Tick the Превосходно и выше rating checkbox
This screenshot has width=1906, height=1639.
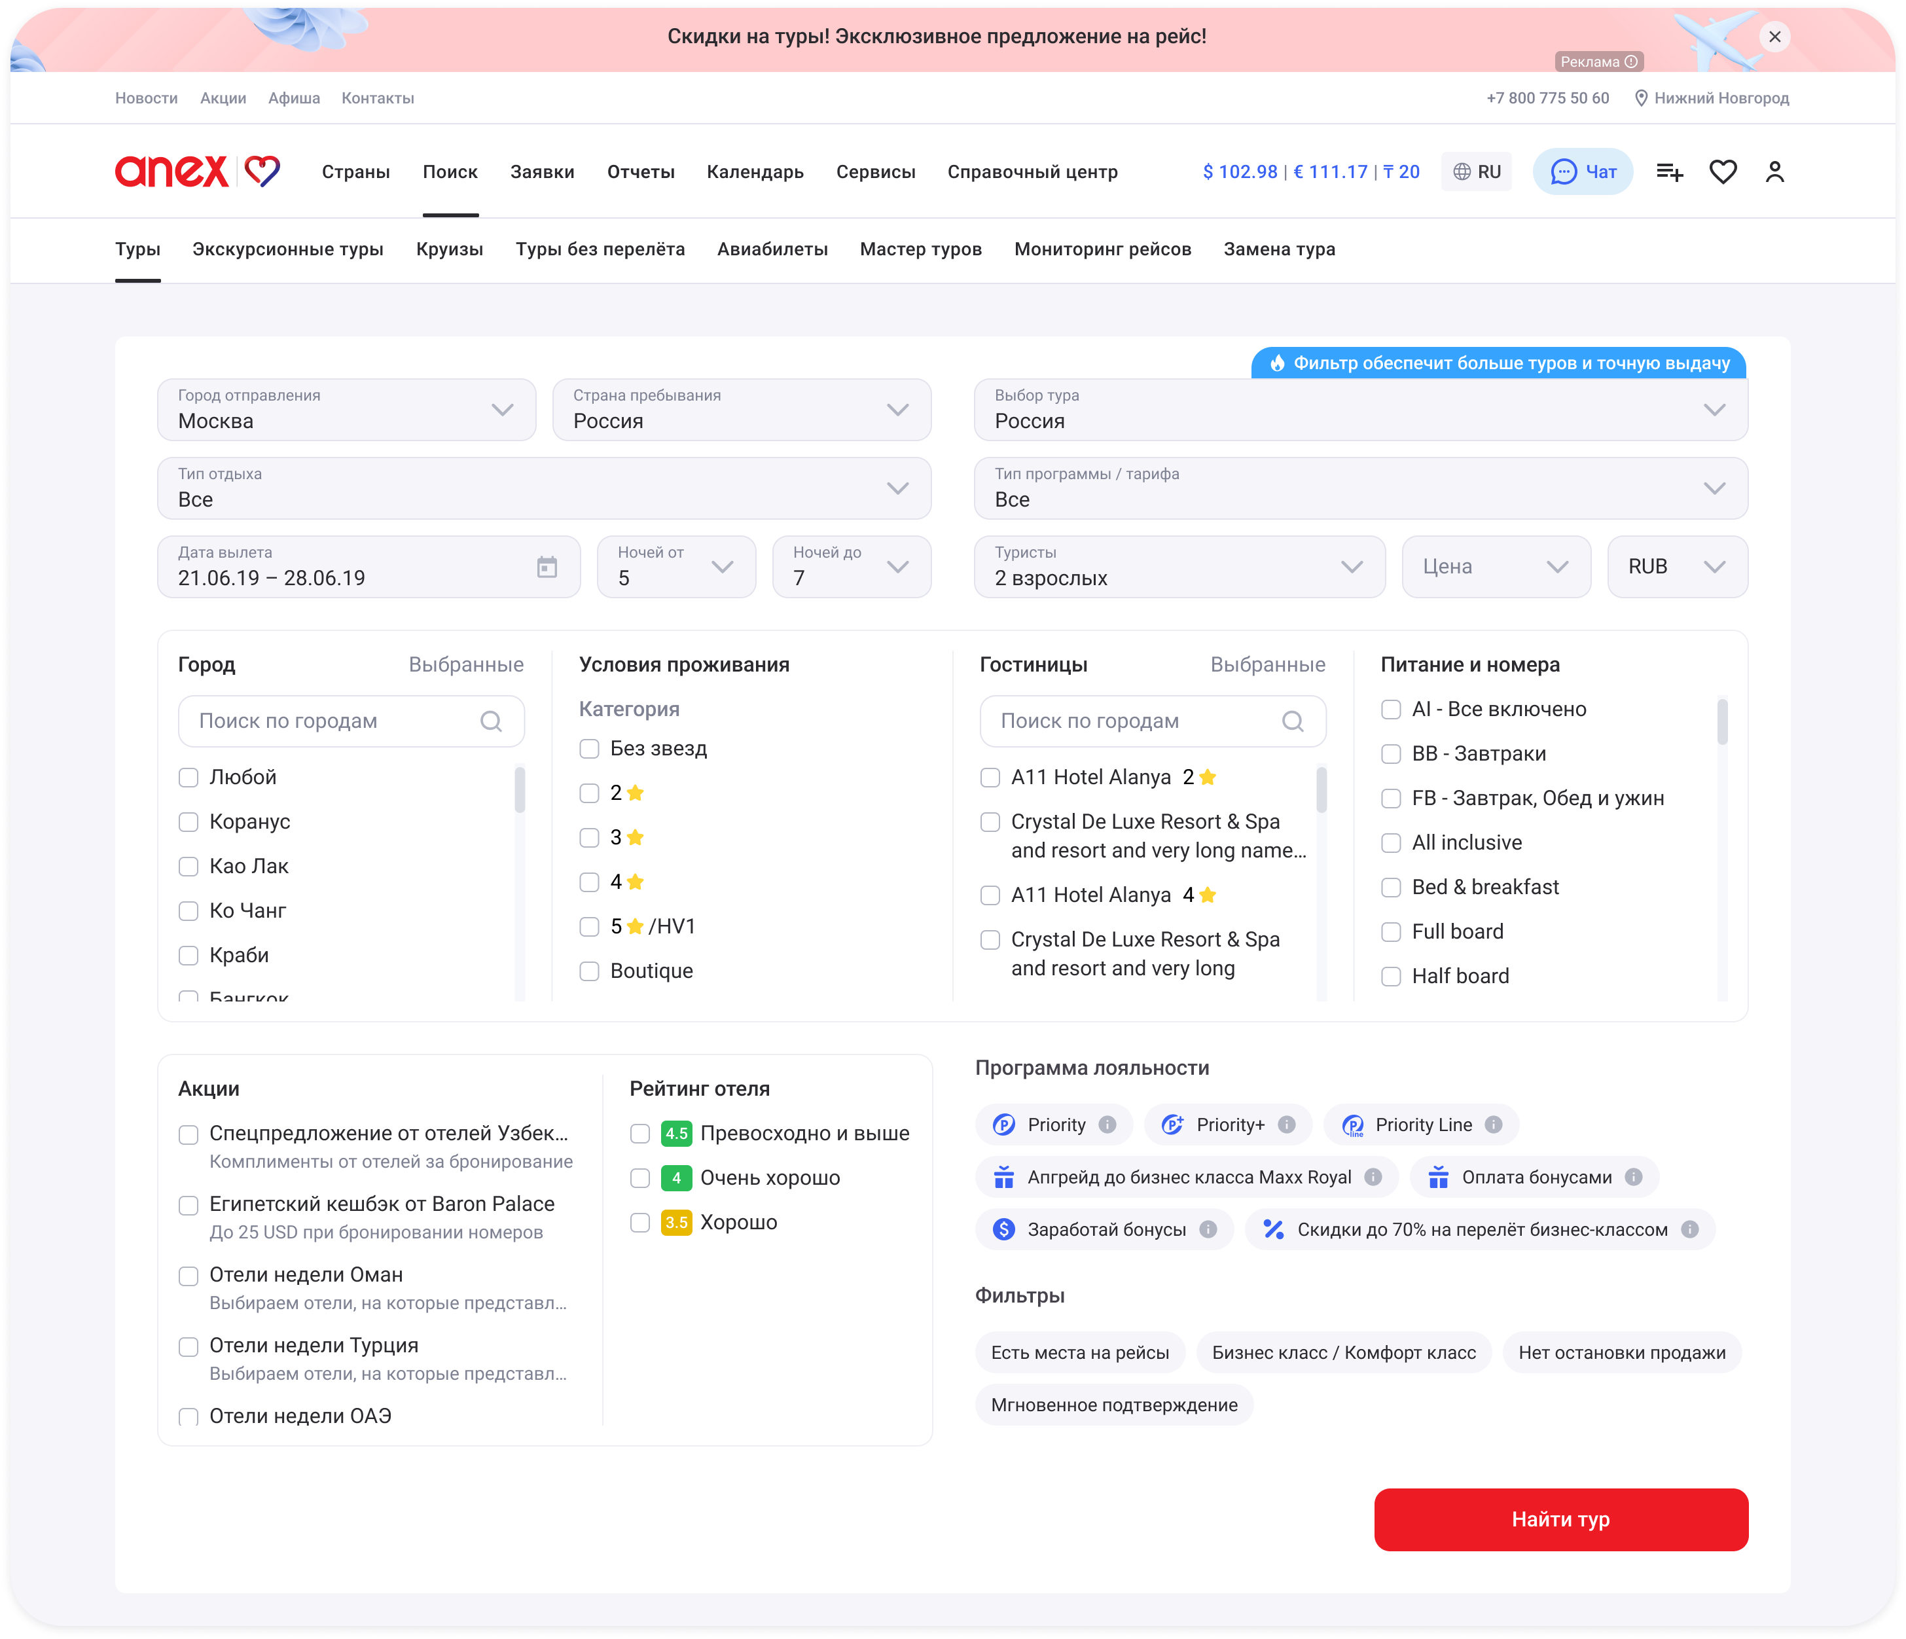pos(640,1134)
